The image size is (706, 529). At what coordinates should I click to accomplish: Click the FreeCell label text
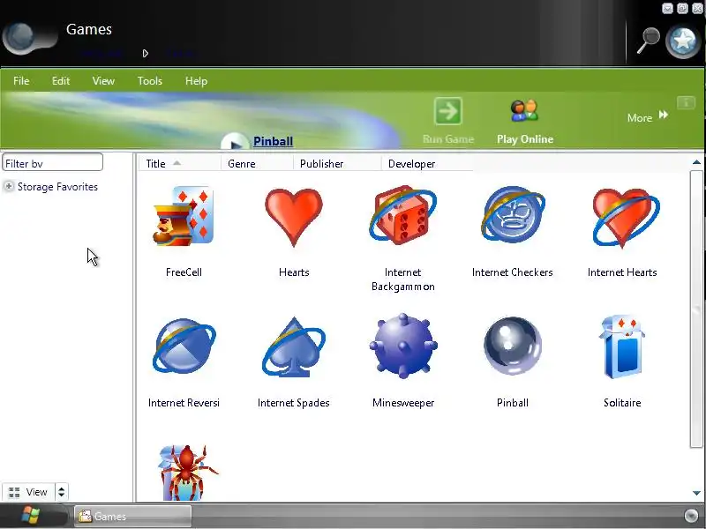(184, 272)
